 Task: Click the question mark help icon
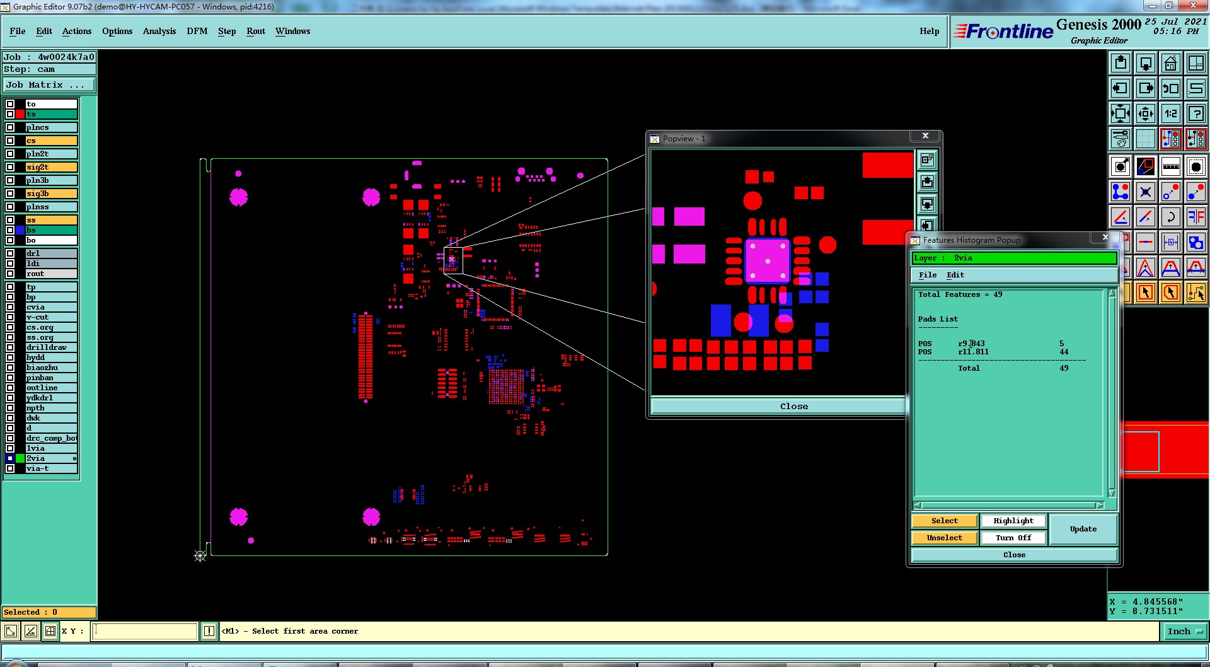(x=1196, y=114)
